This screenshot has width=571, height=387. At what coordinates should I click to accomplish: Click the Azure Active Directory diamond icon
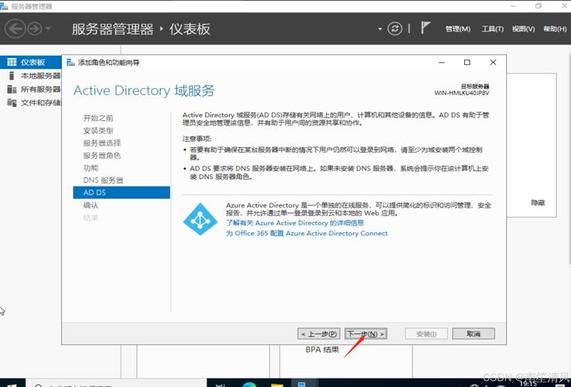(200, 219)
